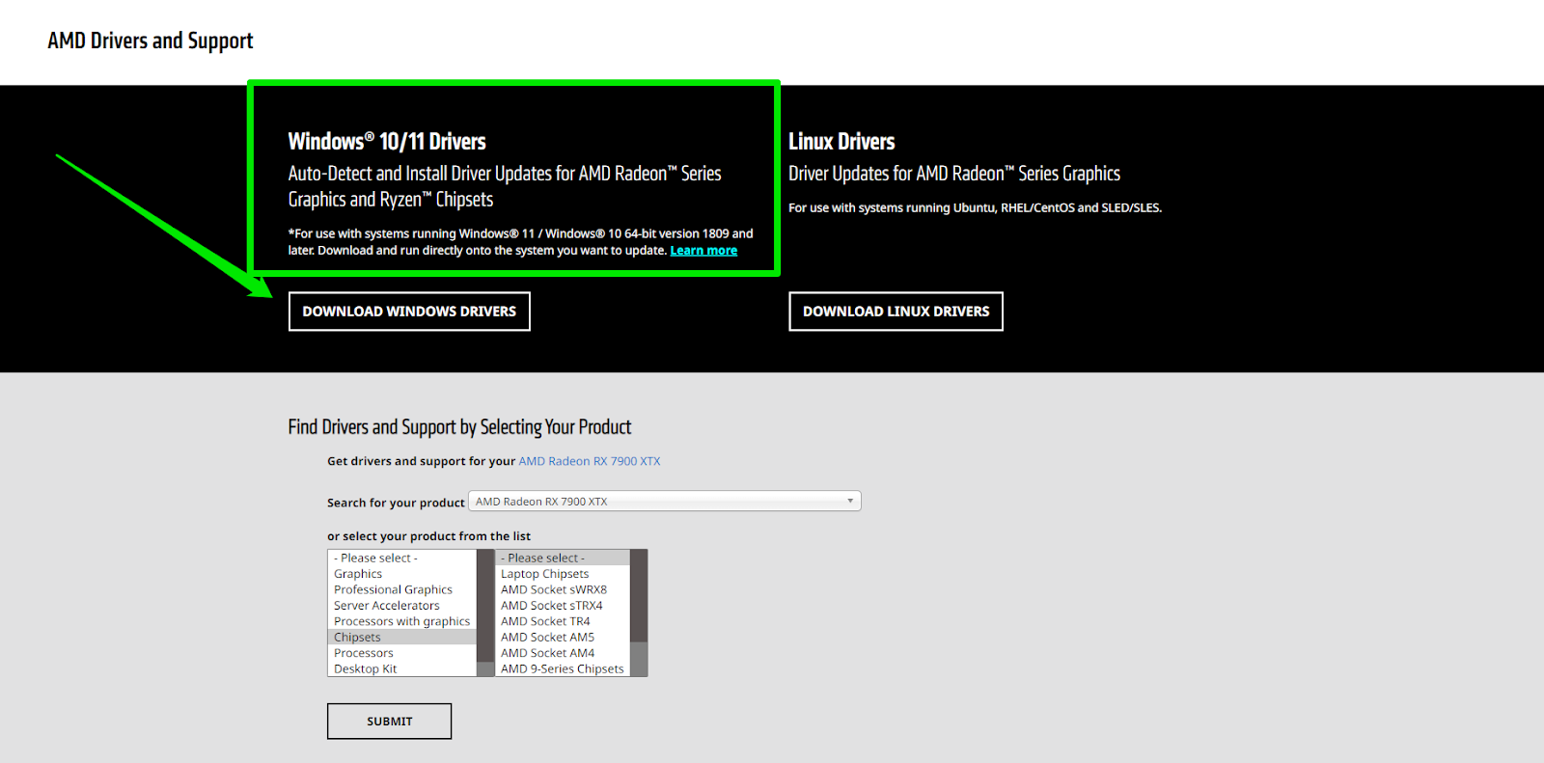Click the chipset list scrollbar
The image size is (1544, 763).
(639, 613)
